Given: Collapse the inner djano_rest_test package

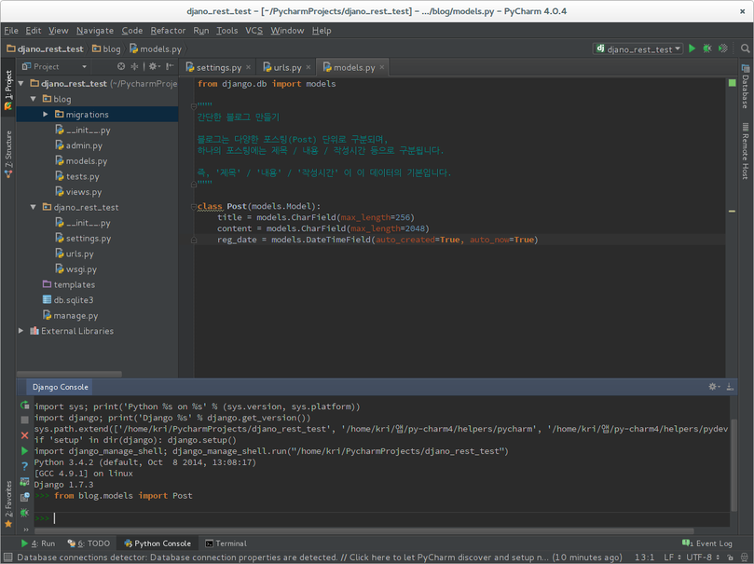Looking at the screenshot, I should [x=34, y=207].
